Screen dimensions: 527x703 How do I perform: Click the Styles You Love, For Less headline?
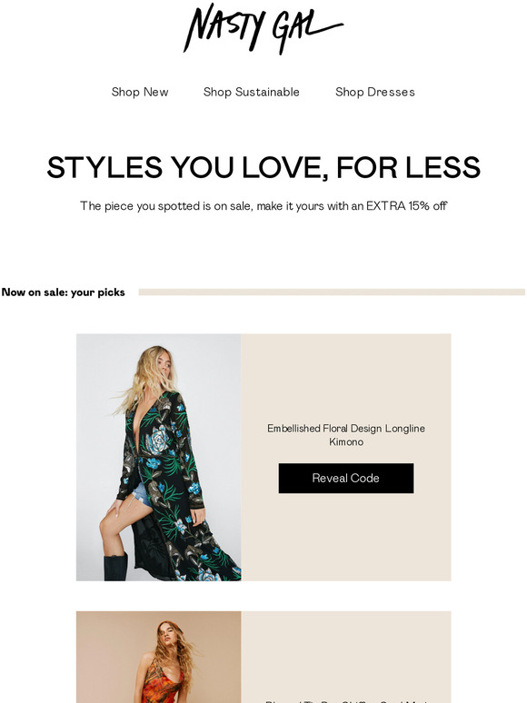coord(263,167)
